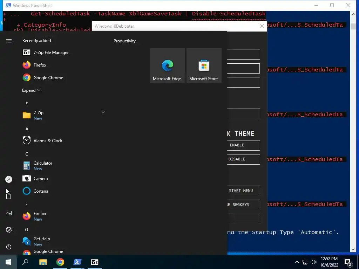Open the Microsoft Edge tile
Screen dimensions: 359x269
pos(167,65)
